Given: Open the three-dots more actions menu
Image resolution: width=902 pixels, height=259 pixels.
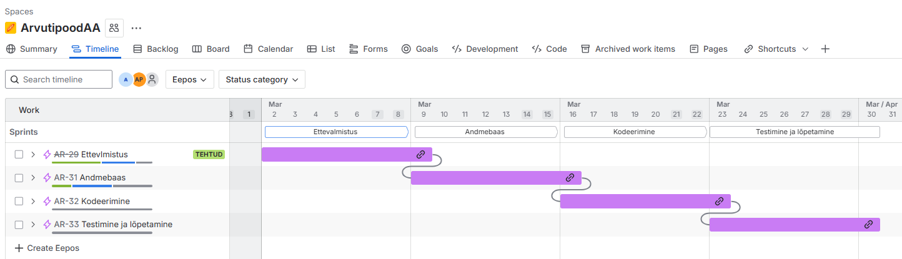Looking at the screenshot, I should (136, 27).
